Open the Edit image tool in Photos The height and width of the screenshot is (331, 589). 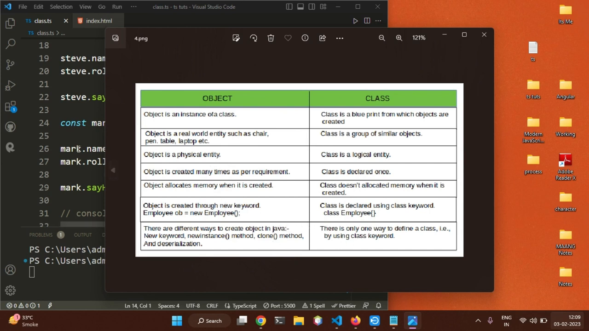tap(236, 38)
